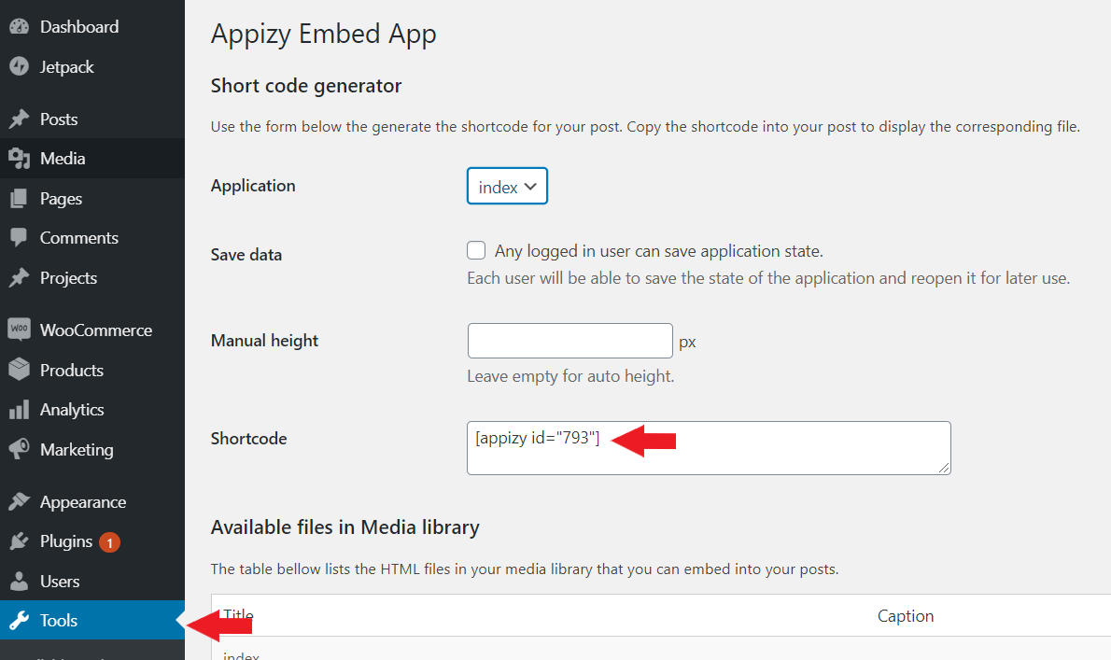Screen dimensions: 1111x660
Task: Click the 'Manual height' field label
Action: point(264,341)
